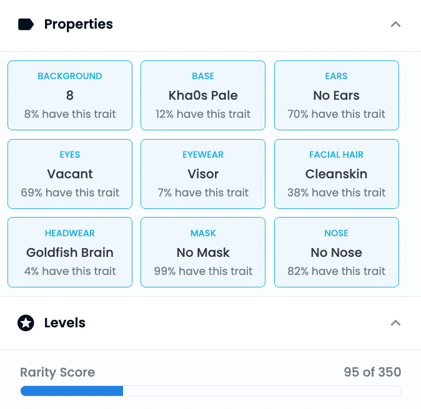Click the Rarity Score label
This screenshot has height=409, width=421.
[x=57, y=373]
